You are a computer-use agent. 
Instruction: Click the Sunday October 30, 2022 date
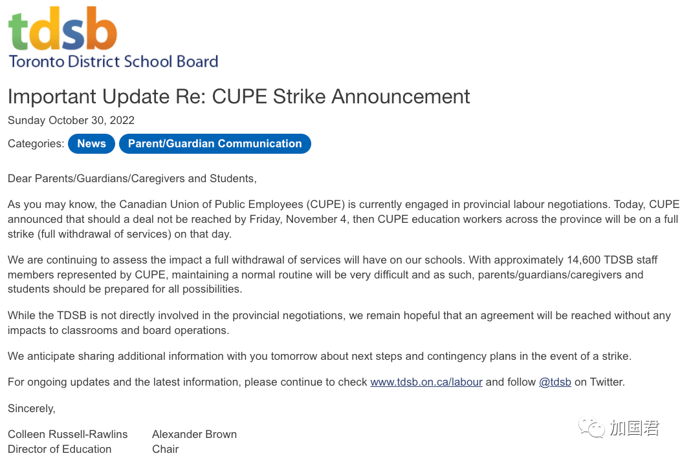pos(71,120)
